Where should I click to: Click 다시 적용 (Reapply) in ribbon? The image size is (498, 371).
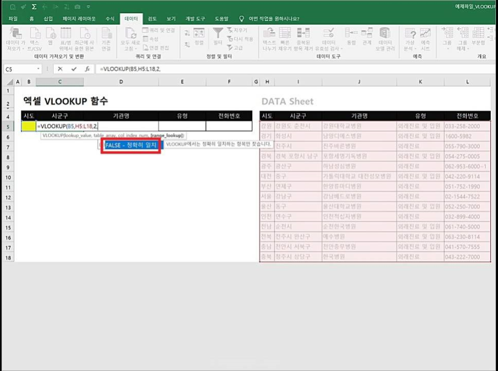240,39
